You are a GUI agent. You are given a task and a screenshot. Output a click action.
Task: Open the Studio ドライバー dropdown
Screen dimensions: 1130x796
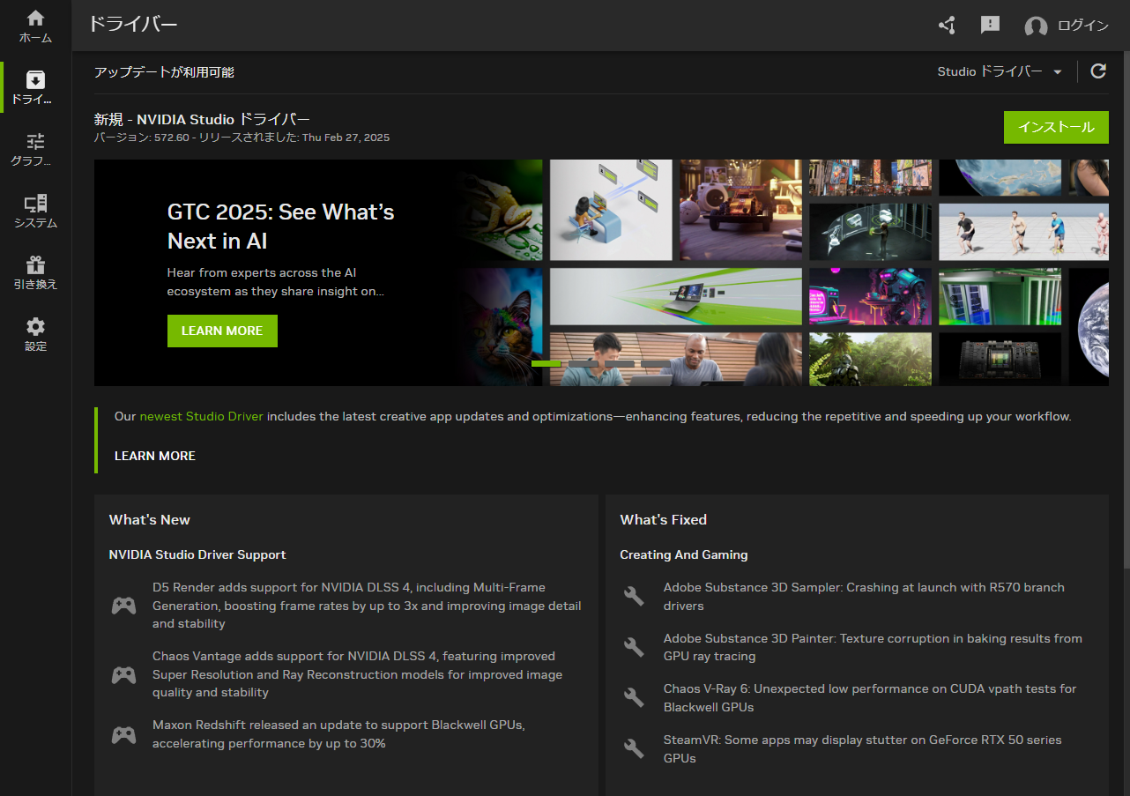(1000, 71)
